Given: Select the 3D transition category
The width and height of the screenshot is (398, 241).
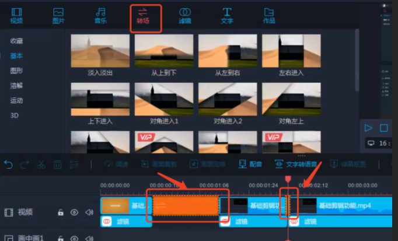Looking at the screenshot, I should point(15,116).
